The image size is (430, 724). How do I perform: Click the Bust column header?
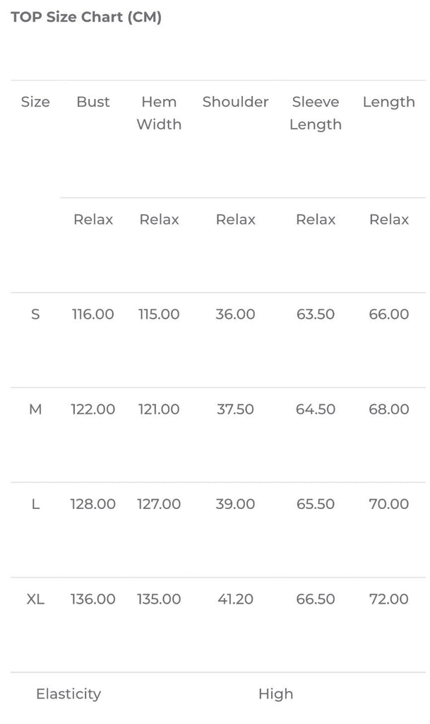click(x=93, y=102)
